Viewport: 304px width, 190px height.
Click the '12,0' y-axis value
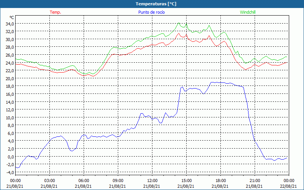tap(10, 110)
